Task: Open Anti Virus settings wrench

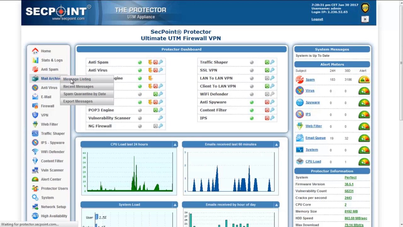Action: coord(161,70)
